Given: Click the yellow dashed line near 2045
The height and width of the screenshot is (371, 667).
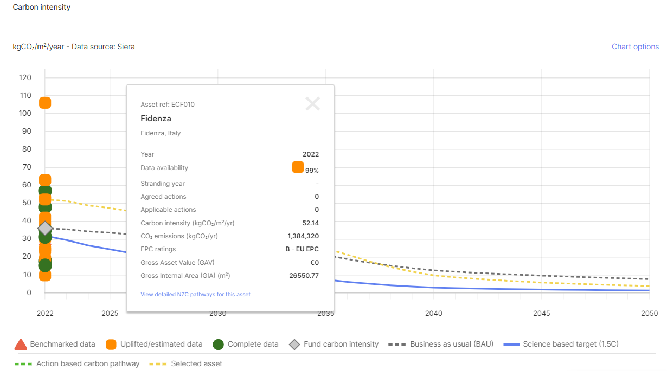Looking at the screenshot, I should coord(542,282).
